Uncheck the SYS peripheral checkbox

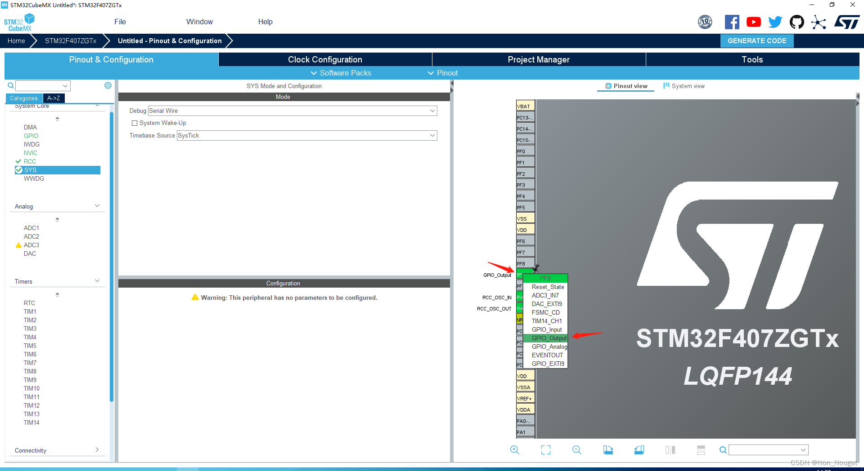point(19,170)
